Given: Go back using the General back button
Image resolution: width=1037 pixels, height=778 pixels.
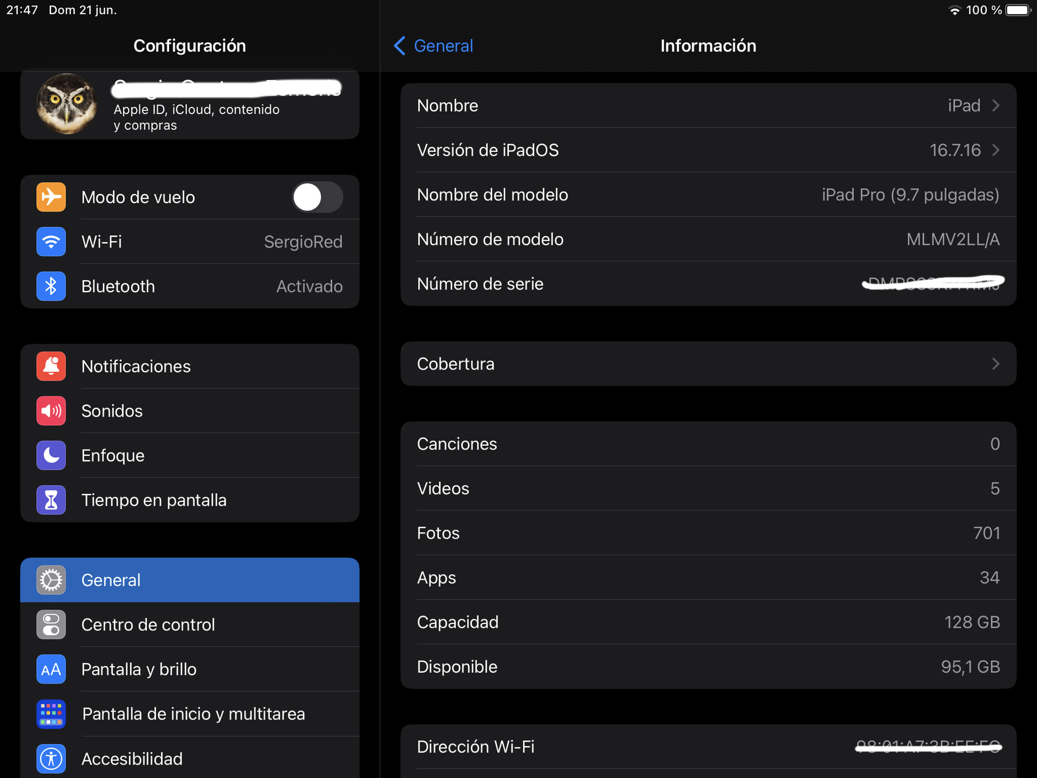Looking at the screenshot, I should pos(434,46).
